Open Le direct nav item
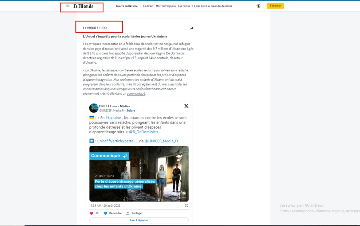360x226 pixels. pyautogui.click(x=148, y=6)
